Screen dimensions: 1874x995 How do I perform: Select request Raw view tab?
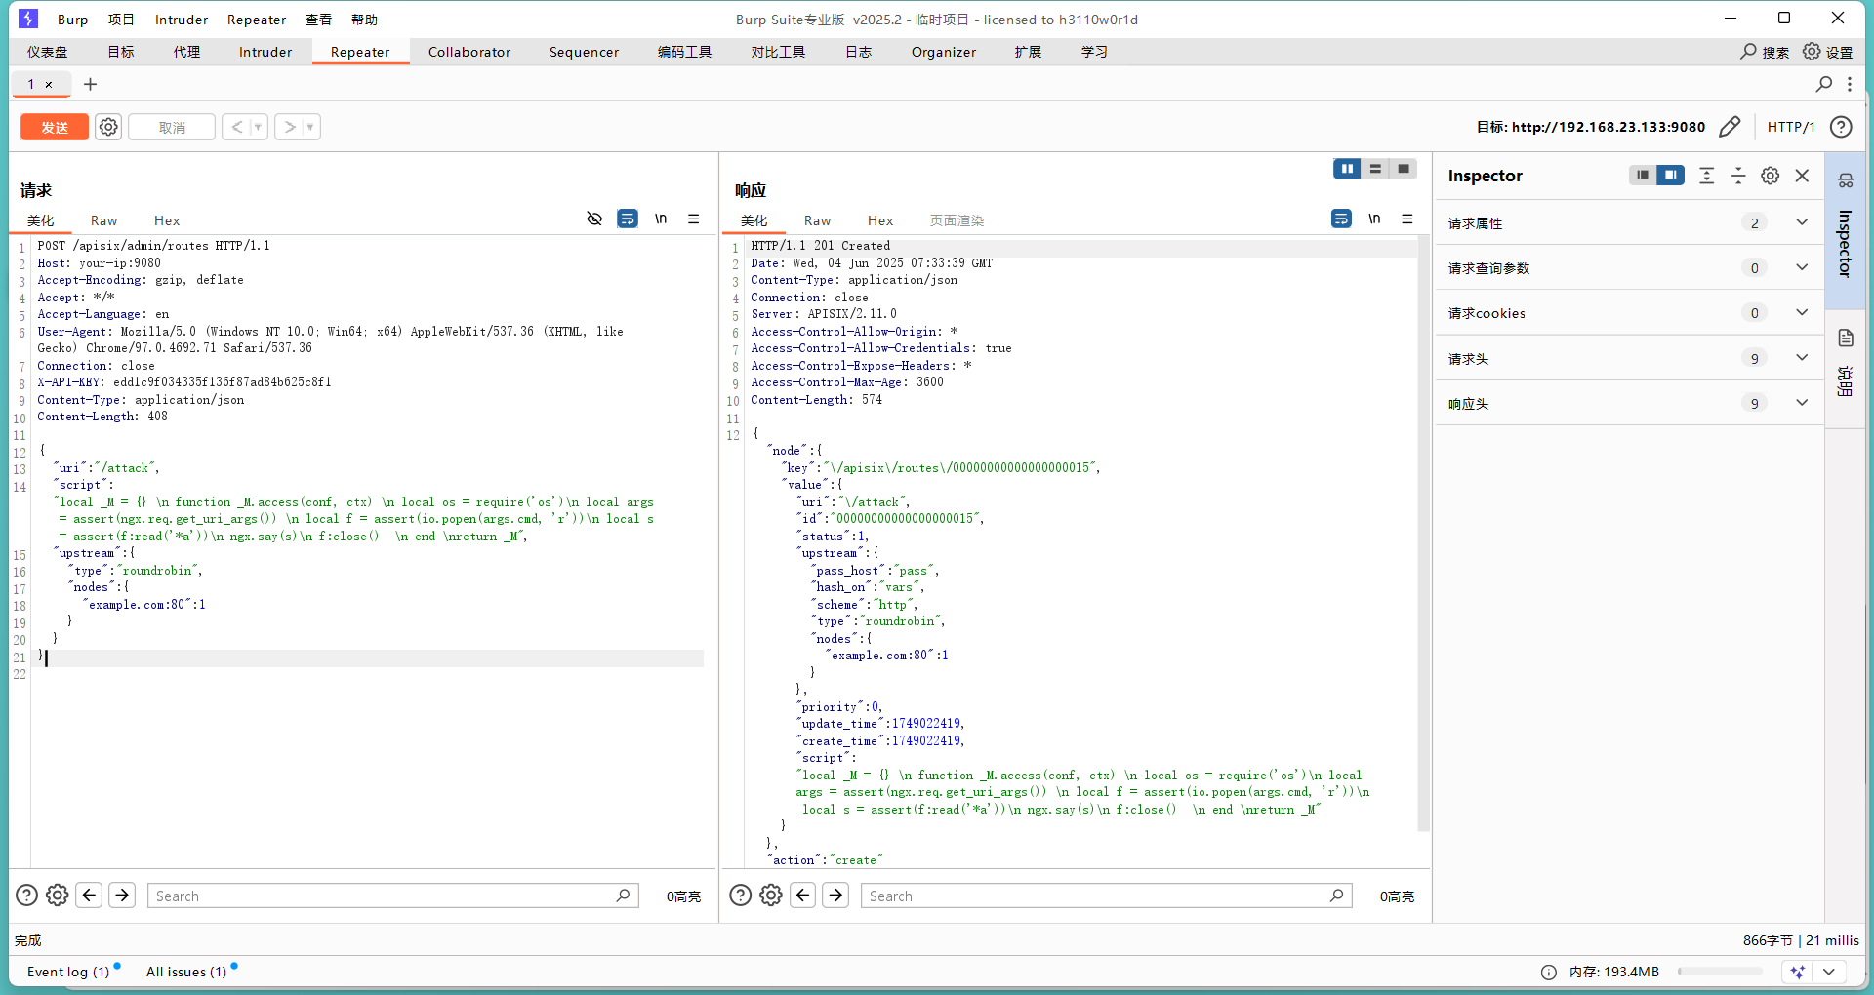pyautogui.click(x=103, y=220)
